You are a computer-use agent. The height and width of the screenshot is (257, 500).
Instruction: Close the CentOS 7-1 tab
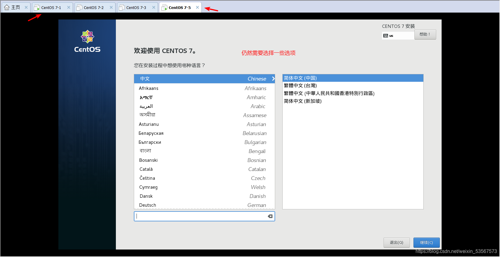[x=69, y=7]
